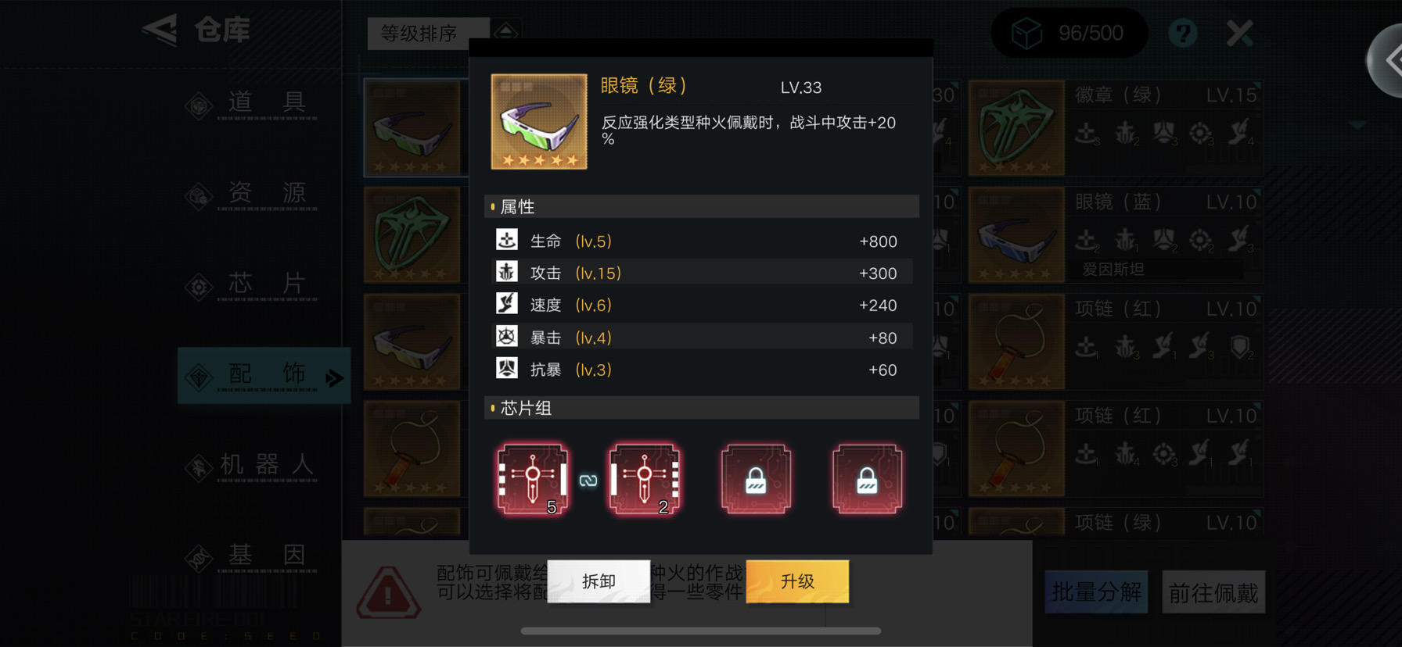Click the 批量分解 batch dismantle button

(1096, 592)
